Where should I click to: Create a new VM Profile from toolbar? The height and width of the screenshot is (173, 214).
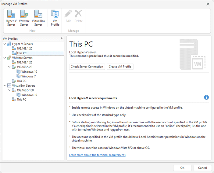pyautogui.click(x=55, y=18)
